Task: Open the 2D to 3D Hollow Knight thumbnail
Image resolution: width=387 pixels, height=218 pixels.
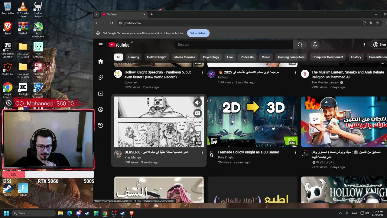Action: pyautogui.click(x=252, y=122)
